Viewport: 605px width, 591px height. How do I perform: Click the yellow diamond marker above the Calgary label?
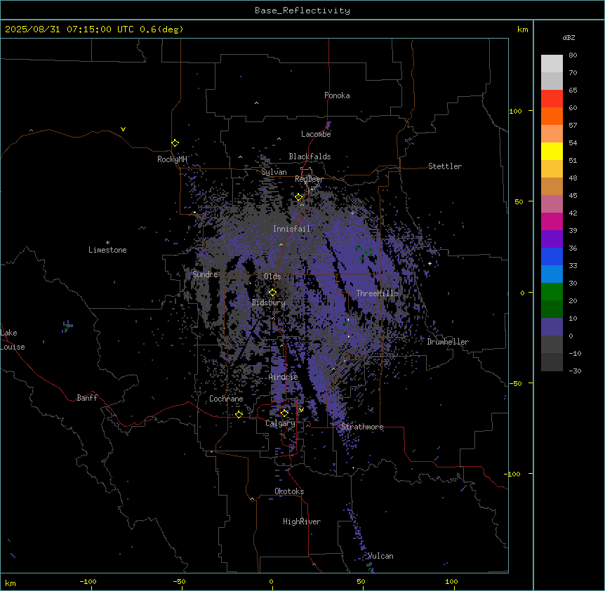coord(284,413)
